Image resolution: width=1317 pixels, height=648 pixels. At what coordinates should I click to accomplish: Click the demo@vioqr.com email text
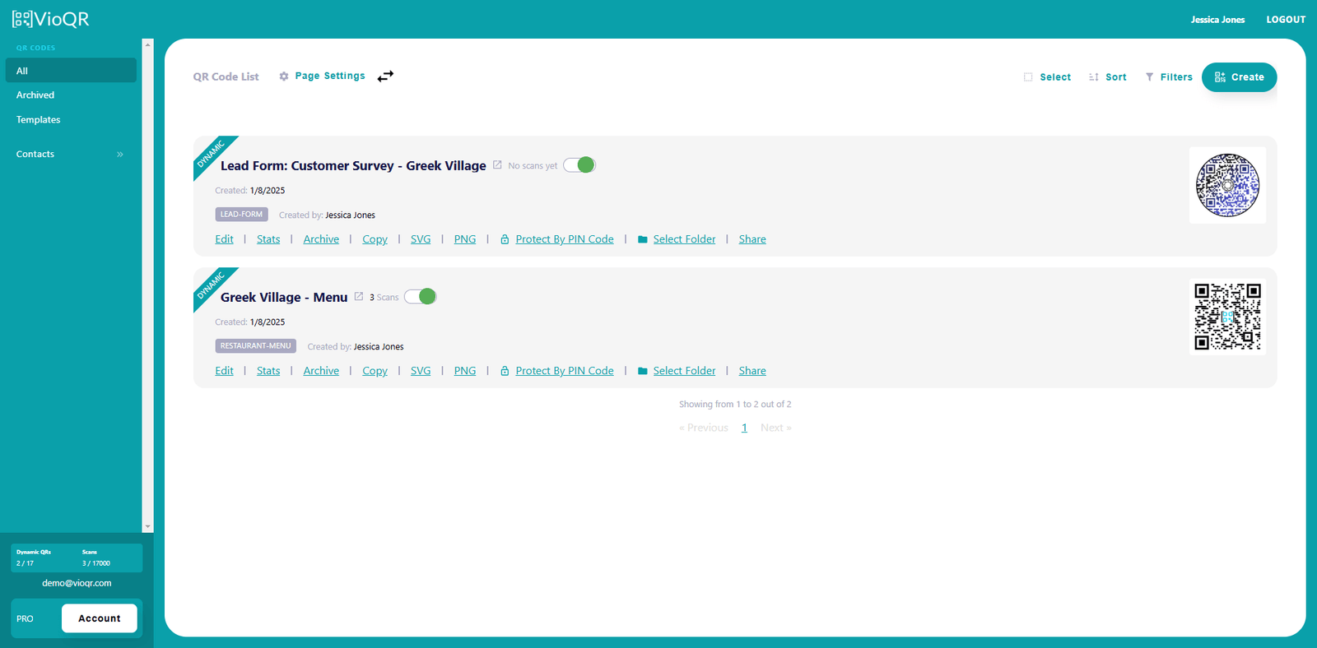(x=77, y=583)
